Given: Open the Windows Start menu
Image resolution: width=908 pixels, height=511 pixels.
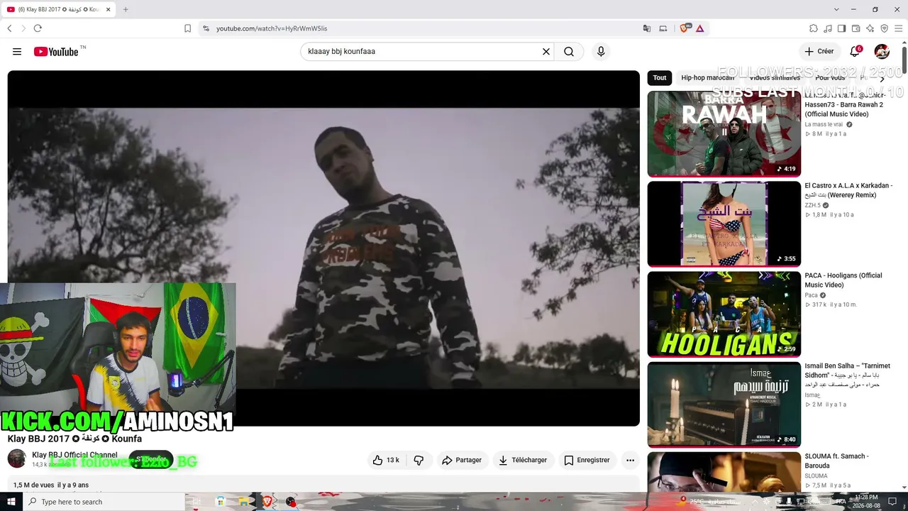Looking at the screenshot, I should pyautogui.click(x=11, y=502).
